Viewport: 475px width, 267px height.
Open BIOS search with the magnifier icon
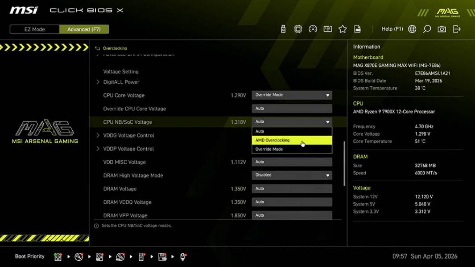point(426,28)
